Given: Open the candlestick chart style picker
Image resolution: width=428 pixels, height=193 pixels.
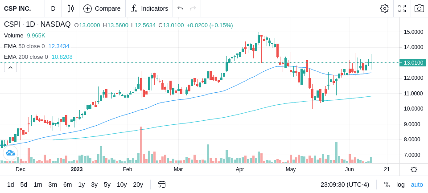Looking at the screenshot, I should [x=70, y=8].
